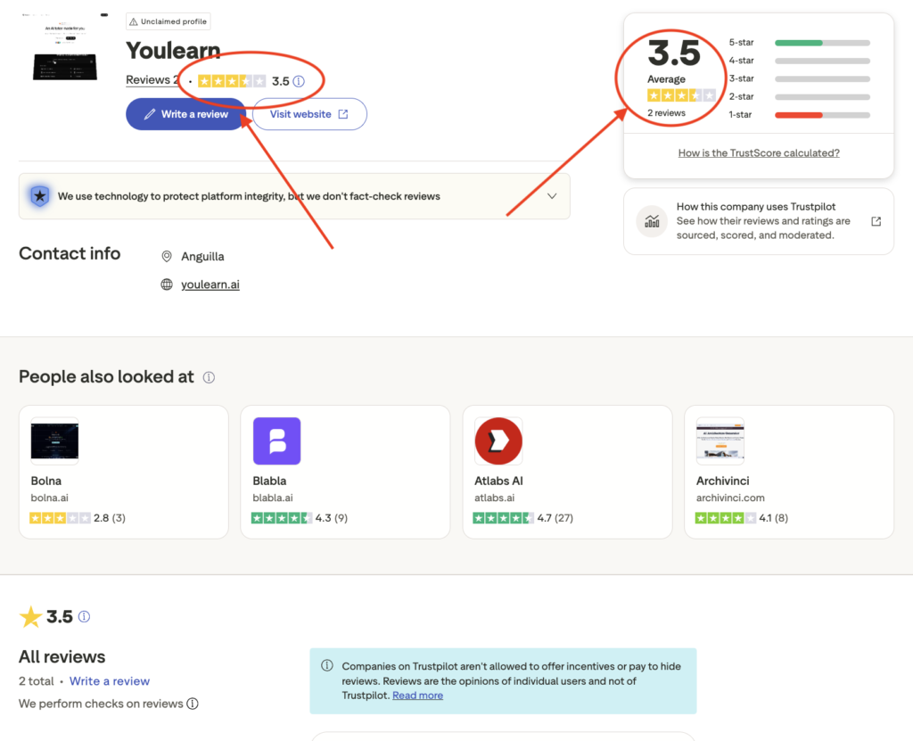Image resolution: width=913 pixels, height=741 pixels.
Task: Open the youlearn.ai contact link
Action: 210,284
